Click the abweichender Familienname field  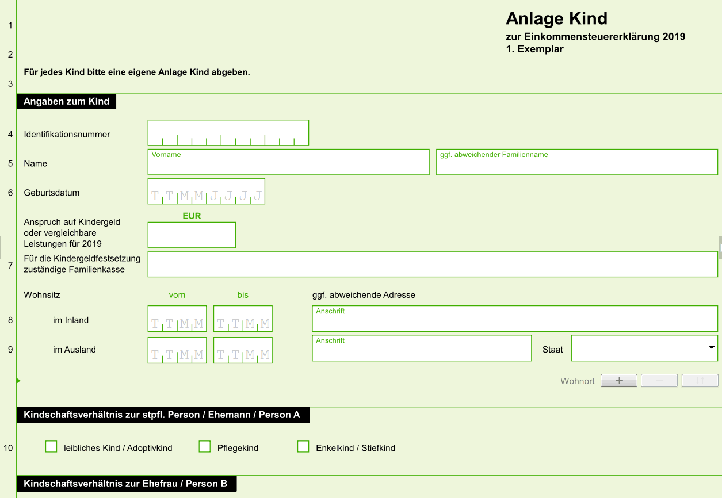pos(577,162)
